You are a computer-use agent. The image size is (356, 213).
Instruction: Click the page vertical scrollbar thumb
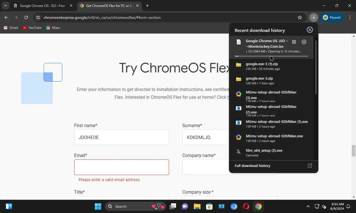click(353, 151)
